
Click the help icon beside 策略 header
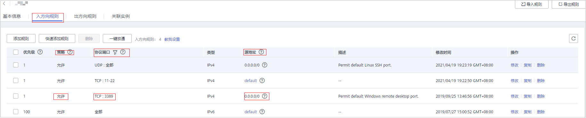[x=70, y=52]
